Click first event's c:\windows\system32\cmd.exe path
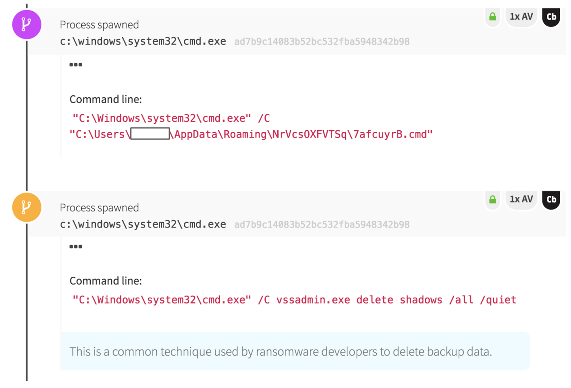 point(143,41)
